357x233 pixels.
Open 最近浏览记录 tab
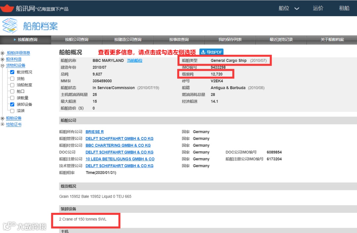pos(281,40)
